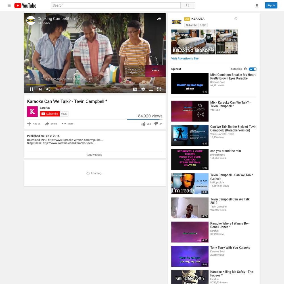Subscribe to IKEA USA in ad panel
Viewport: 284px width, 284px height.
[191, 25]
